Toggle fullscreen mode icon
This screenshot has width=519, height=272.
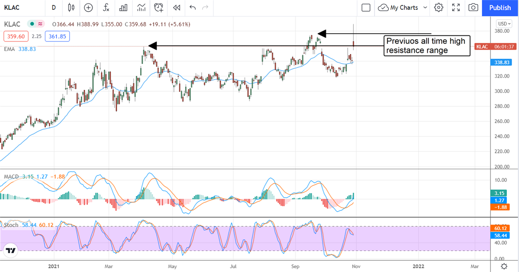tap(456, 7)
